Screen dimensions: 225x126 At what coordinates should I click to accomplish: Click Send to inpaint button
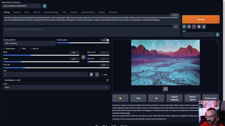[192, 98]
